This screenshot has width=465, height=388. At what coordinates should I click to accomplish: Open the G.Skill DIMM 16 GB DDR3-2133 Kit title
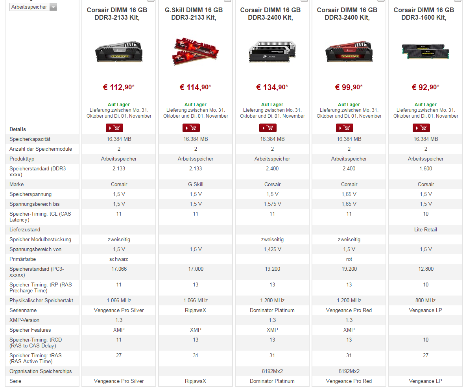(x=194, y=14)
